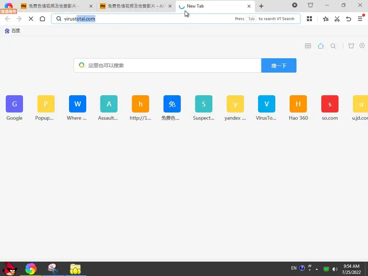The width and height of the screenshot is (368, 276).
Task: Open the Google shortcut tile
Action: click(14, 108)
